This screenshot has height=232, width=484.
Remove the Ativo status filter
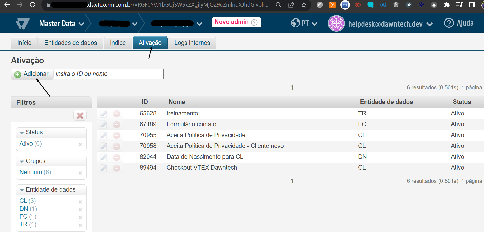click(80, 145)
